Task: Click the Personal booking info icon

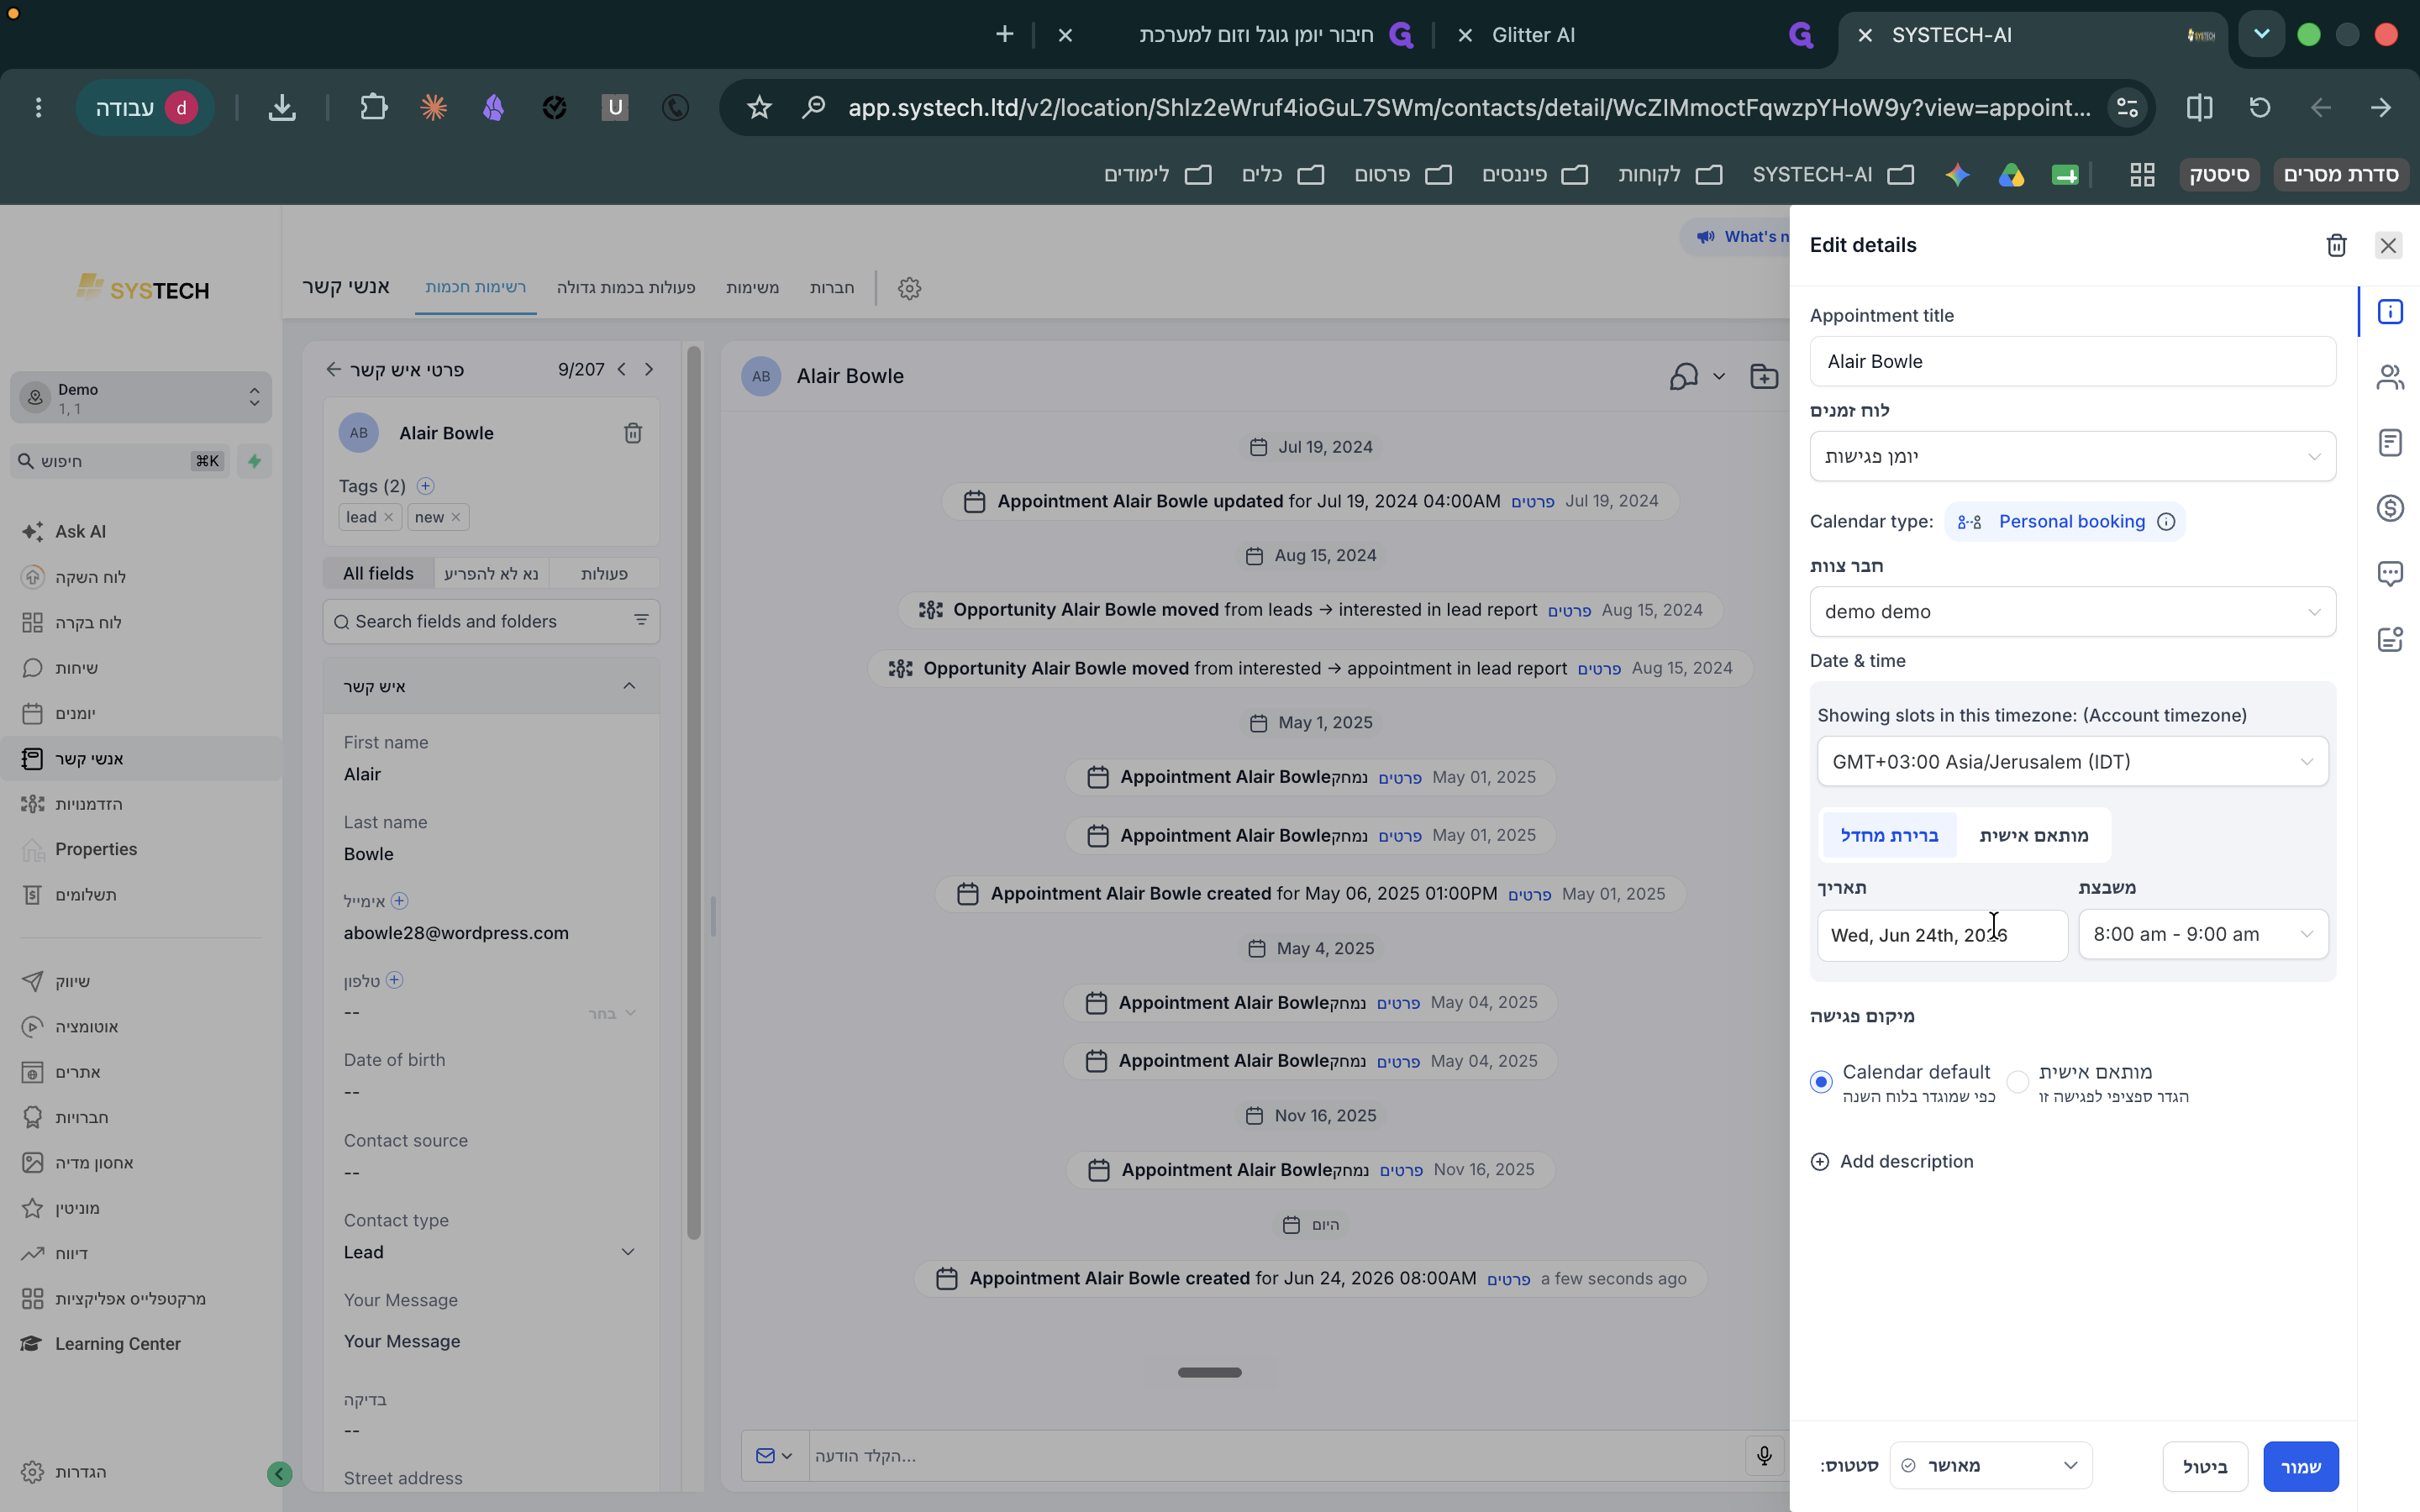Action: point(2166,522)
